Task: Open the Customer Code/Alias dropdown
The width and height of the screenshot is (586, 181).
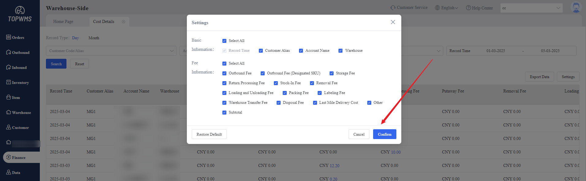Action: click(111, 51)
